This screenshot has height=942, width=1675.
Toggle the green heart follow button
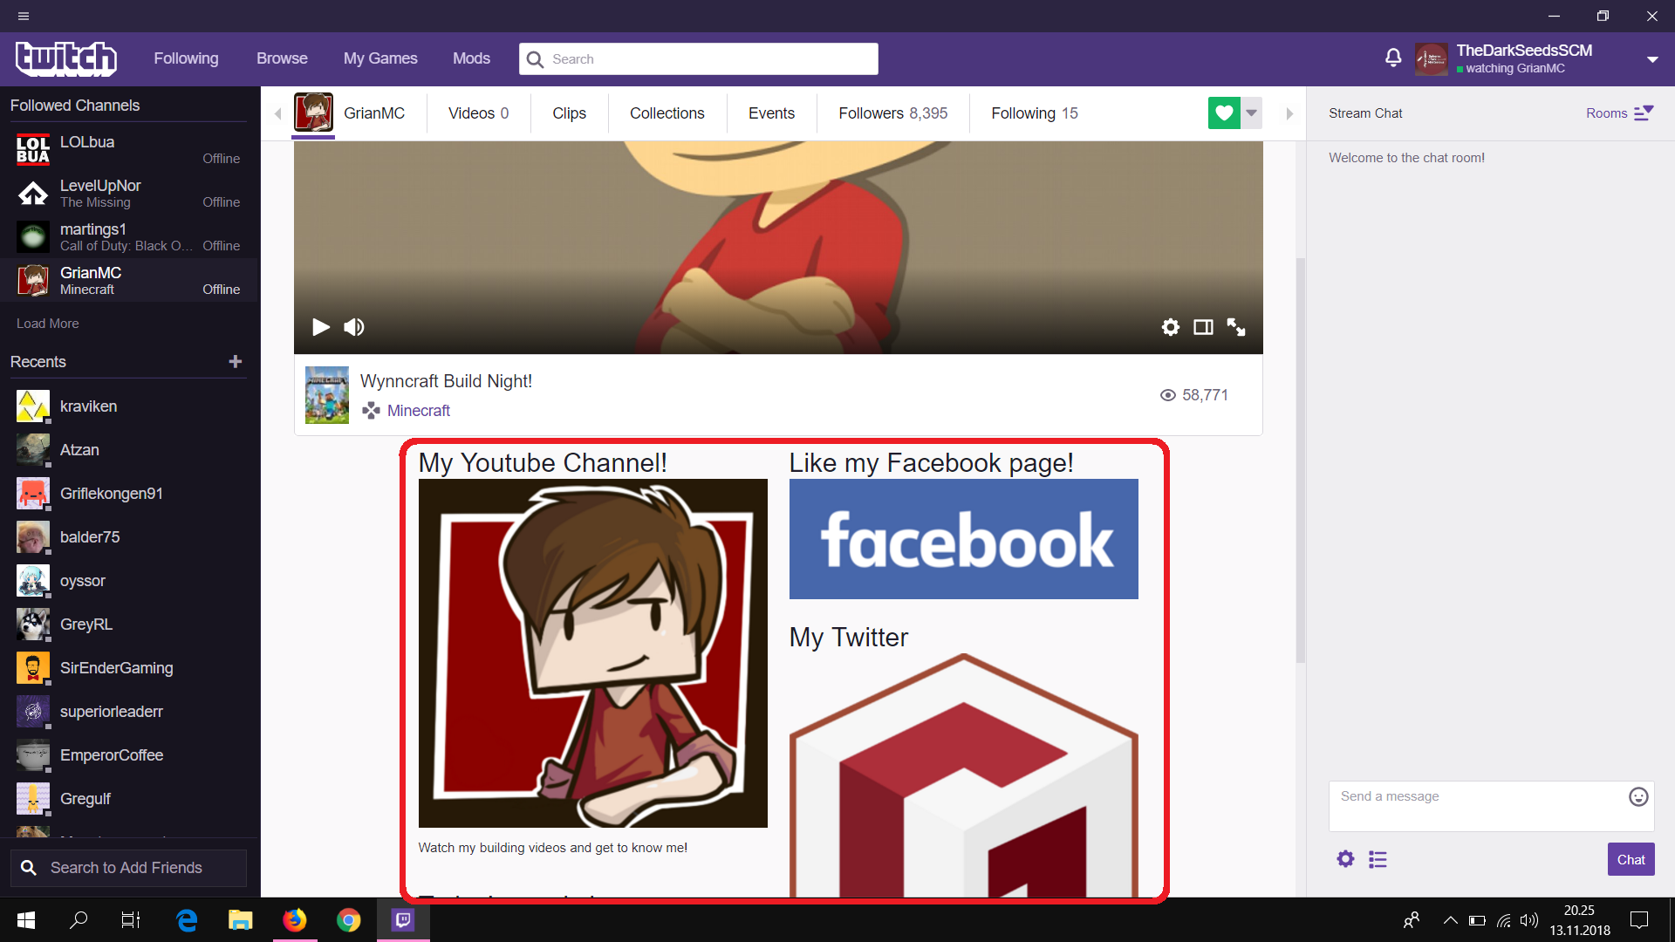pyautogui.click(x=1224, y=113)
